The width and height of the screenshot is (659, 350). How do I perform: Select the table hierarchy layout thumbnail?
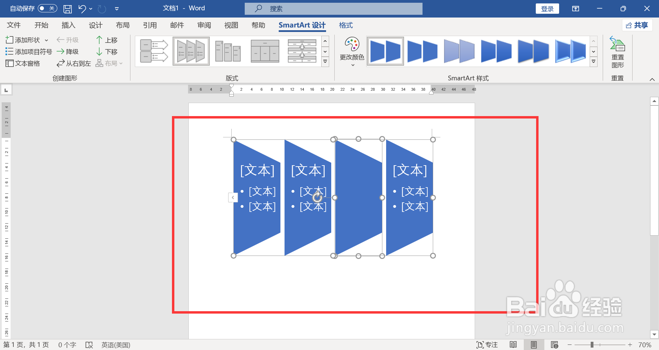(265, 51)
